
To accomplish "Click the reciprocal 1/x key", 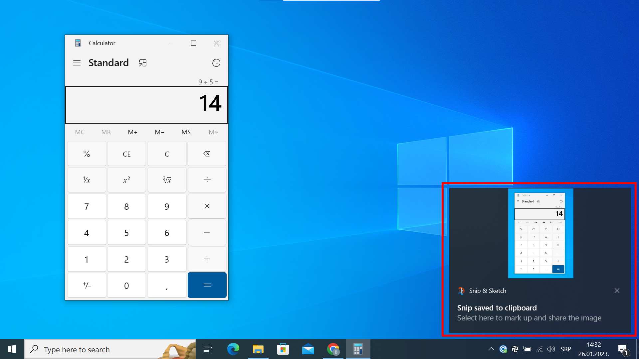I will (x=87, y=180).
